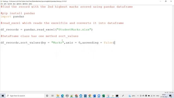
Task: Minimize the IDLE editor window
Action: pos(160,1)
